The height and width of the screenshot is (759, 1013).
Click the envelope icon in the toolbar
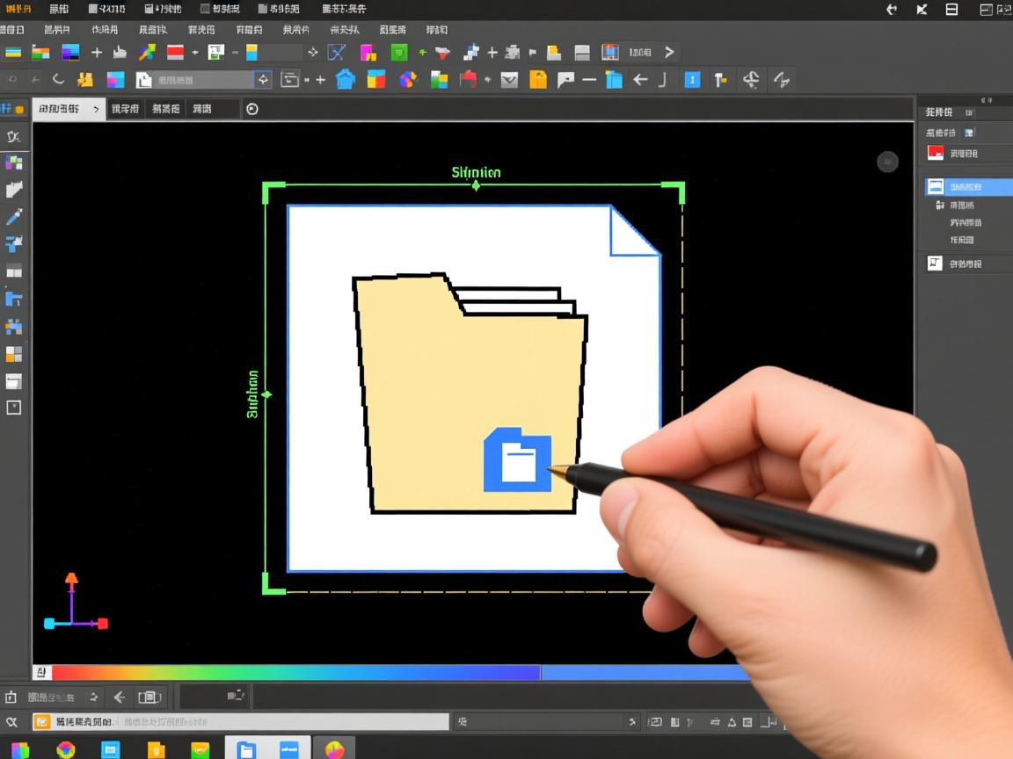click(x=509, y=80)
